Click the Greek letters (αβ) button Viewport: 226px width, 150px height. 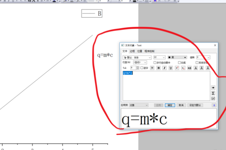189,68
